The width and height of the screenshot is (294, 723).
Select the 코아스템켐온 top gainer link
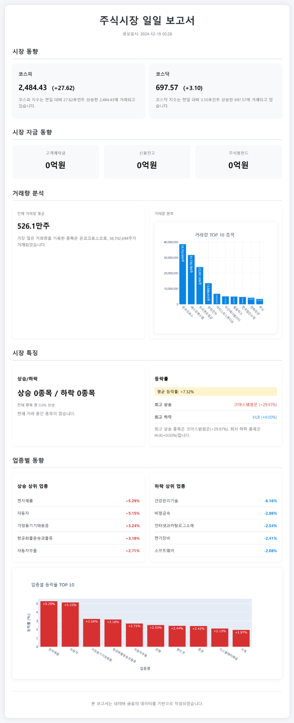tap(255, 405)
